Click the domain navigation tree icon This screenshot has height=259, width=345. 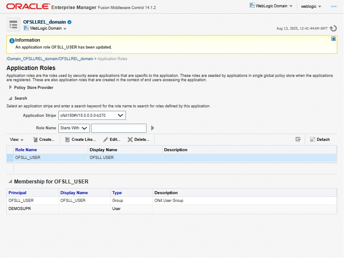[13, 24]
